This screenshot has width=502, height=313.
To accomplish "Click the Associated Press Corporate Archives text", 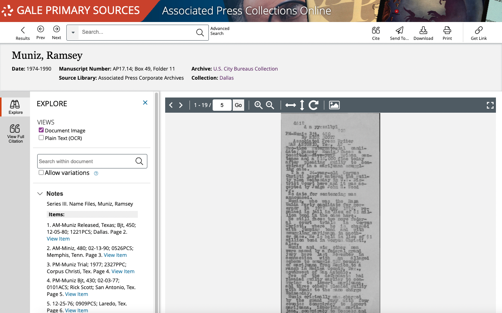I will click(x=141, y=78).
